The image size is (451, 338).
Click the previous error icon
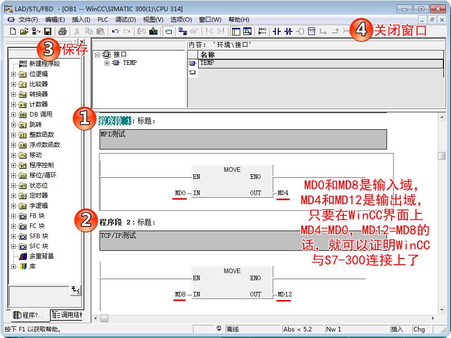tap(210, 31)
